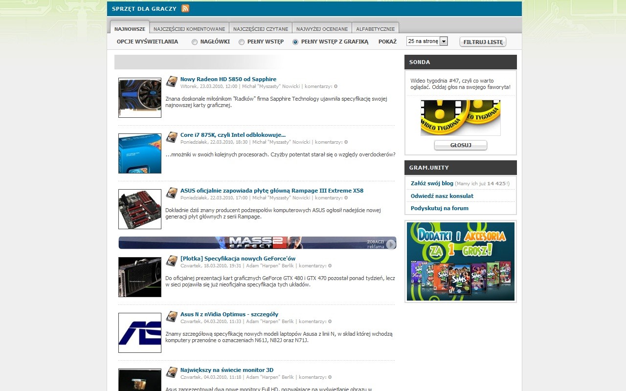Select the Nagłówki display option

pyautogui.click(x=195, y=42)
